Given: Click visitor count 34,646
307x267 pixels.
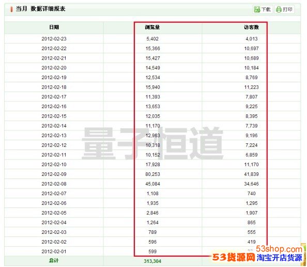Looking at the screenshot, I should tap(251, 184).
